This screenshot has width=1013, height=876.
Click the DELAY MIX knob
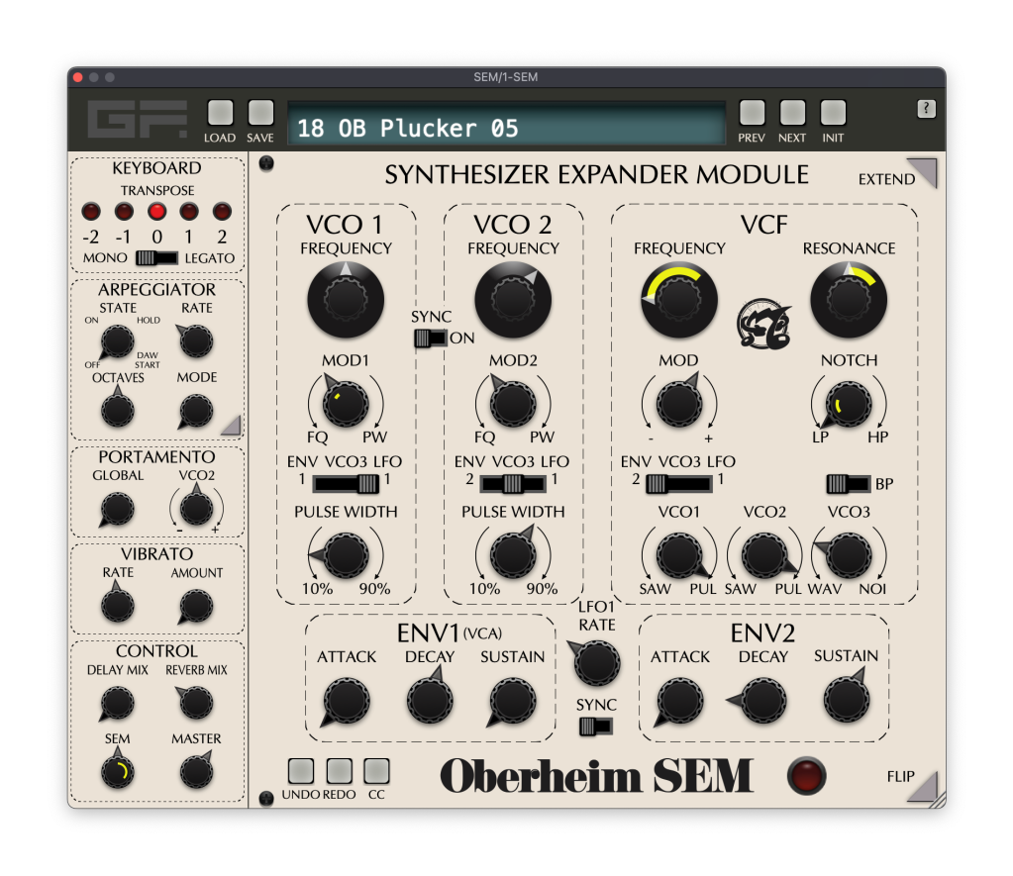pos(118,703)
